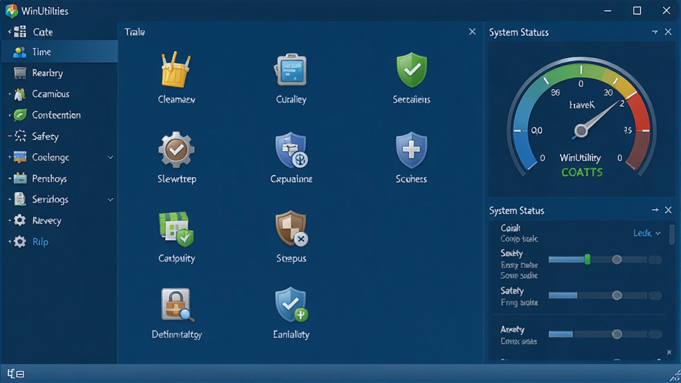The image size is (681, 383).
Task: Launch the Scahess plus shield tool
Action: 411,150
